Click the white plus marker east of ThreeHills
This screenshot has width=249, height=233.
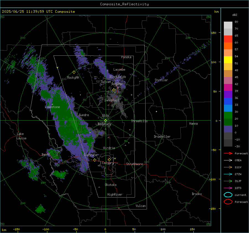coord(156,111)
